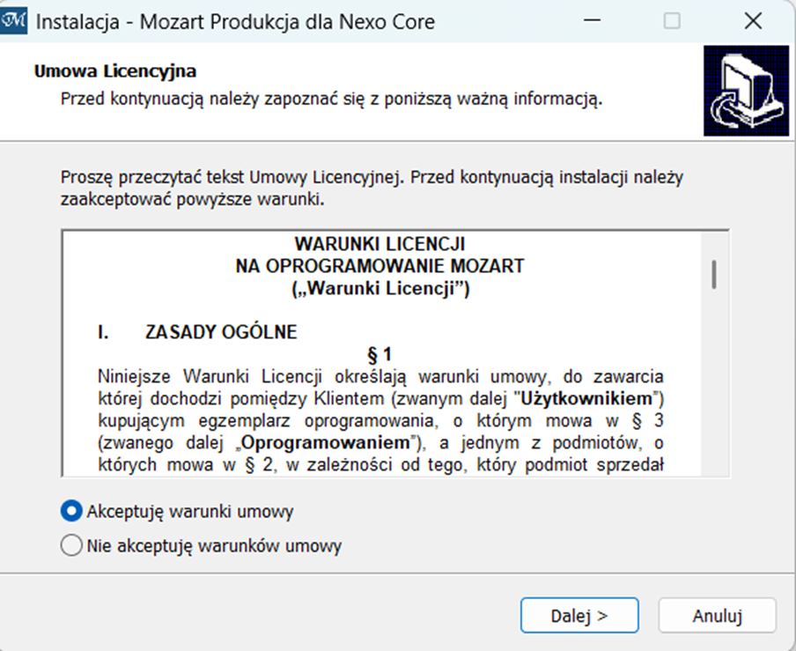The width and height of the screenshot is (796, 651).
Task: Click the "WARUNKI LICENCJI" heading in license text
Action: pyautogui.click(x=380, y=244)
